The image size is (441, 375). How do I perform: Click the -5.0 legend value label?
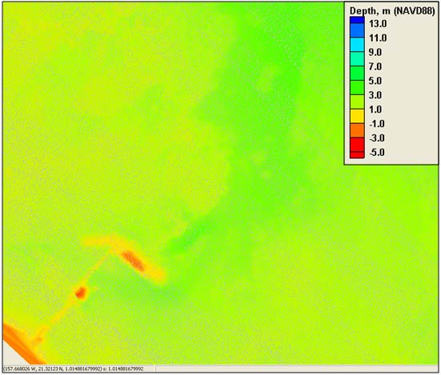tap(377, 152)
